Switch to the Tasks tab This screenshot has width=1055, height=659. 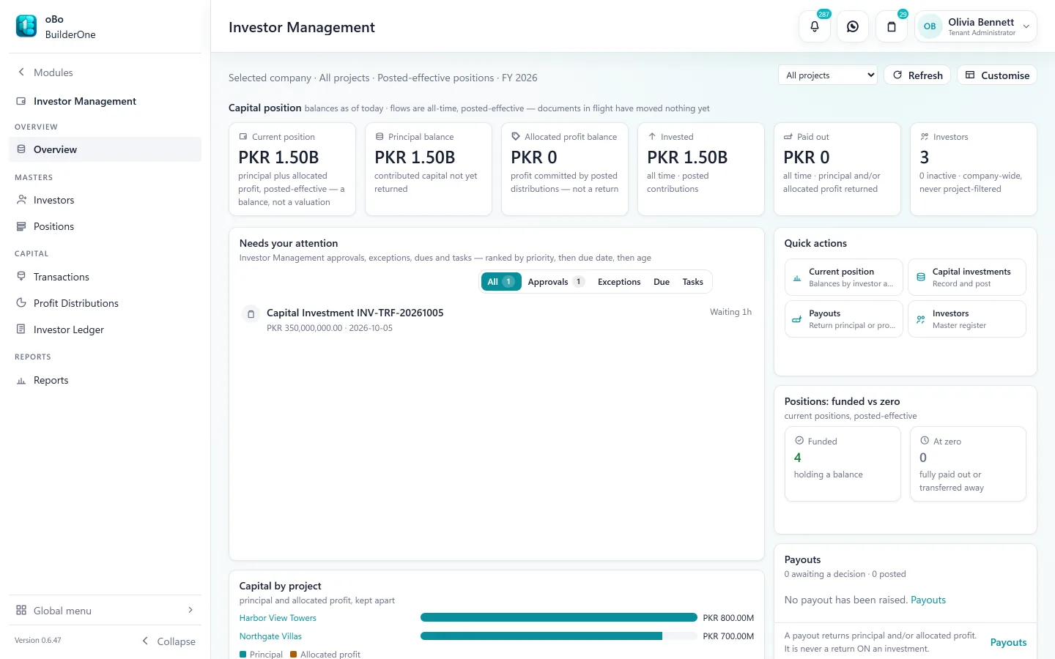tap(692, 282)
